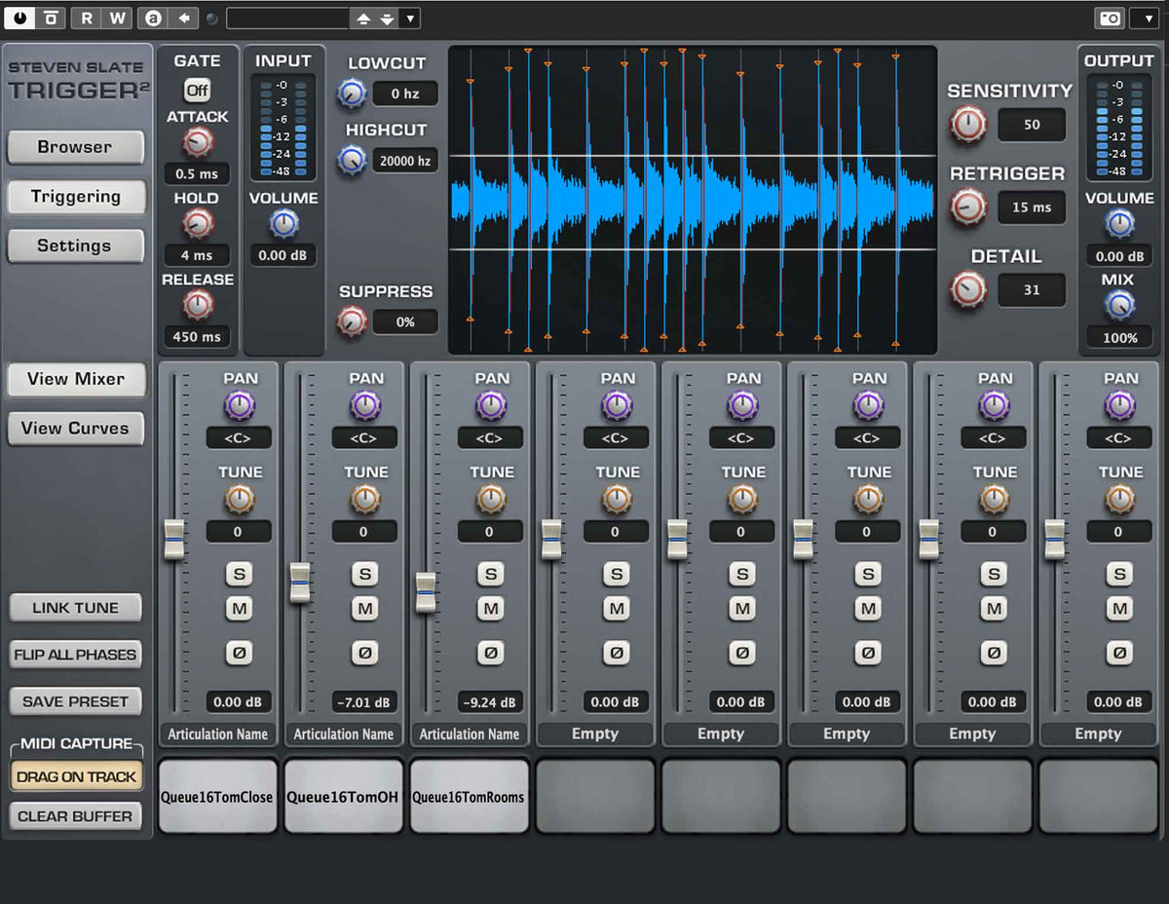1169x904 pixels.
Task: Flip phase on Queue16TomRooms channel
Action: pos(490,653)
